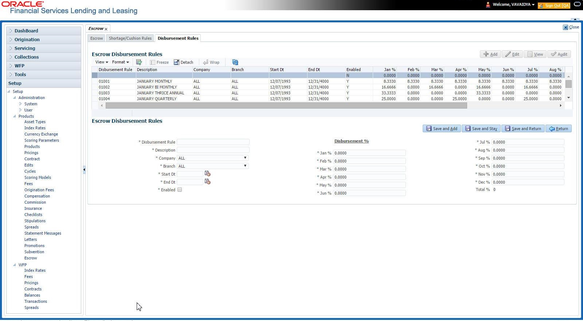Expand the System tree node
Image resolution: width=583 pixels, height=321 pixels.
tap(20, 104)
